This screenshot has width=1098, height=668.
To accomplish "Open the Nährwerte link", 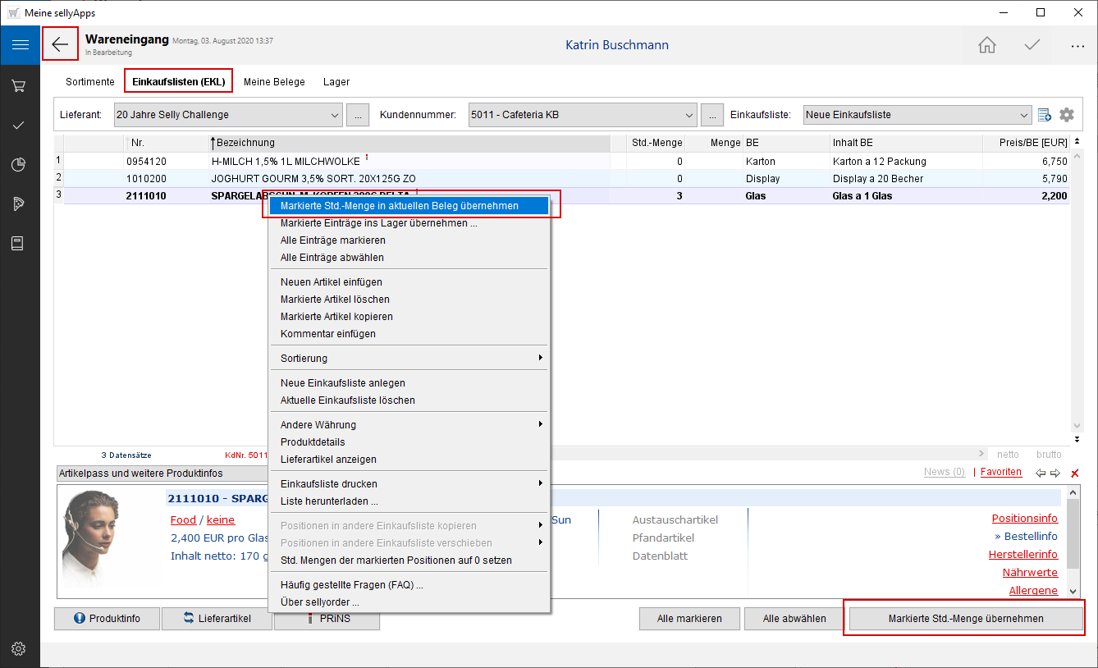I will pyautogui.click(x=1029, y=573).
